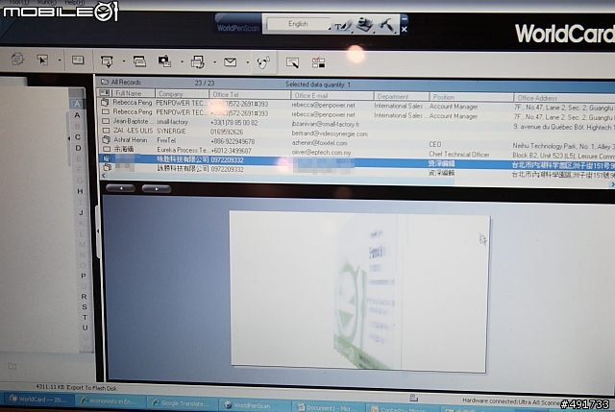
Task: Click the oliver@eptech.com.my email cell
Action: pos(321,153)
